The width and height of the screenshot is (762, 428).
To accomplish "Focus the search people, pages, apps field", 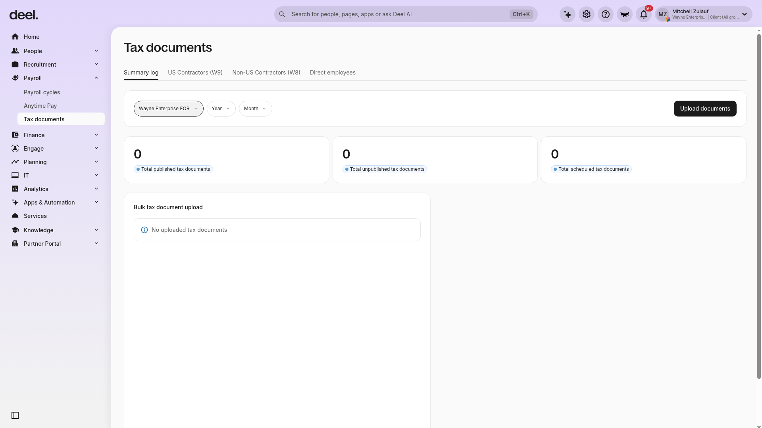I will (x=406, y=14).
